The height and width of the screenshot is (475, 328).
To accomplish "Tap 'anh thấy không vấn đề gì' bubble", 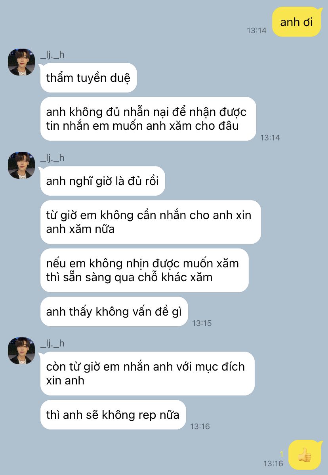I will pos(114,312).
